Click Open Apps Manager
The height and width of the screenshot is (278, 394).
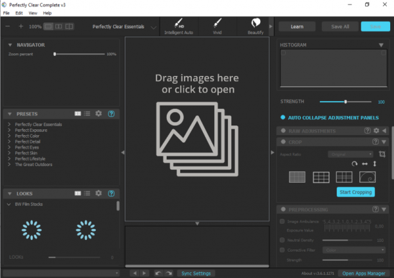pyautogui.click(x=364, y=273)
